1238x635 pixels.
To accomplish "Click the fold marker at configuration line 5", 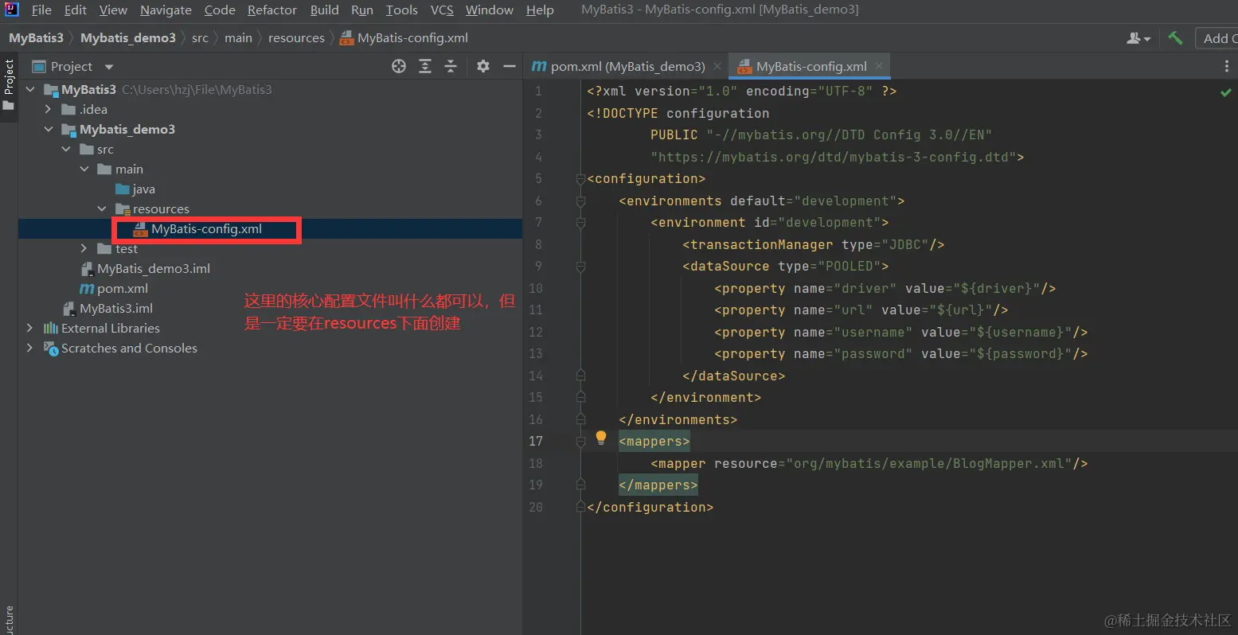I will tap(580, 179).
